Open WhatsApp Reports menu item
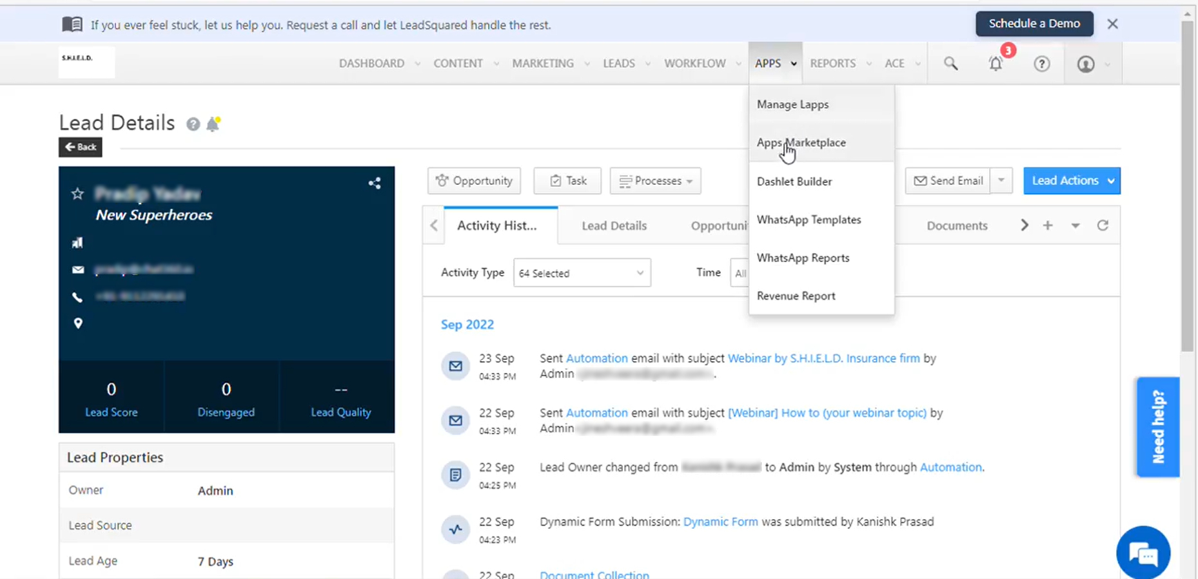This screenshot has height=579, width=1198. [x=821, y=258]
